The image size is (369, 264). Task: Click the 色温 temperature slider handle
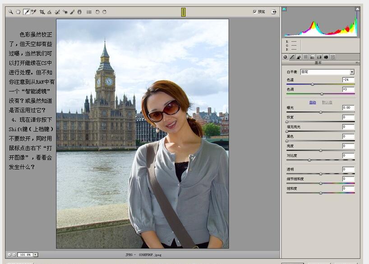pyautogui.click(x=313, y=84)
